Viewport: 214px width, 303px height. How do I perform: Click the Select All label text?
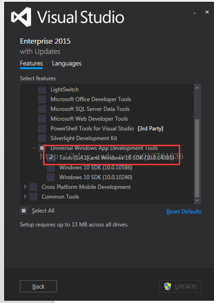[x=43, y=211]
